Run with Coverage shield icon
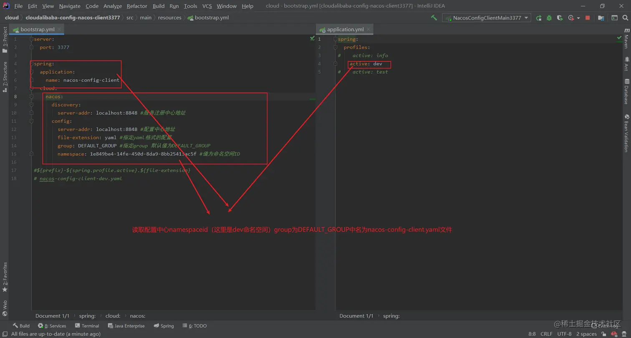This screenshot has height=338, width=631. (x=560, y=18)
